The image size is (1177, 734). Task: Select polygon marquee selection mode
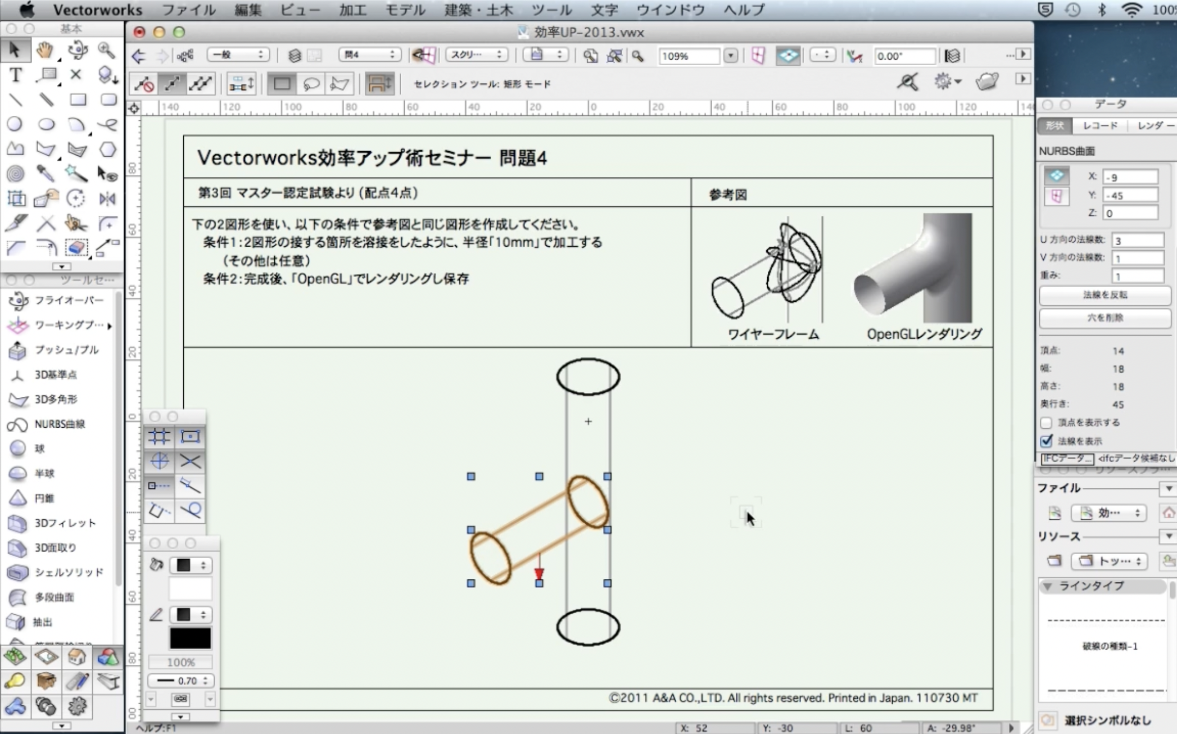coord(339,84)
